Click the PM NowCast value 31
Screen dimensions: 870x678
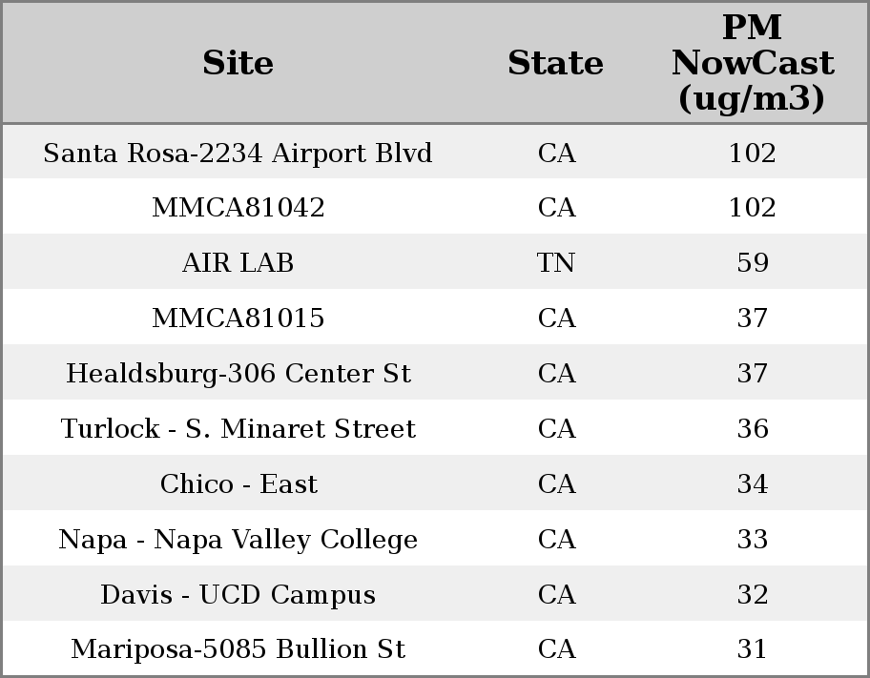(x=752, y=649)
